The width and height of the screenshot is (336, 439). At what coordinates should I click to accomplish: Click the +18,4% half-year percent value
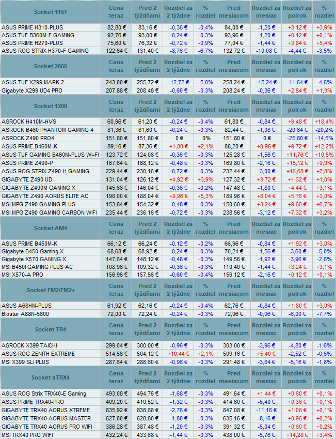tap(324, 122)
